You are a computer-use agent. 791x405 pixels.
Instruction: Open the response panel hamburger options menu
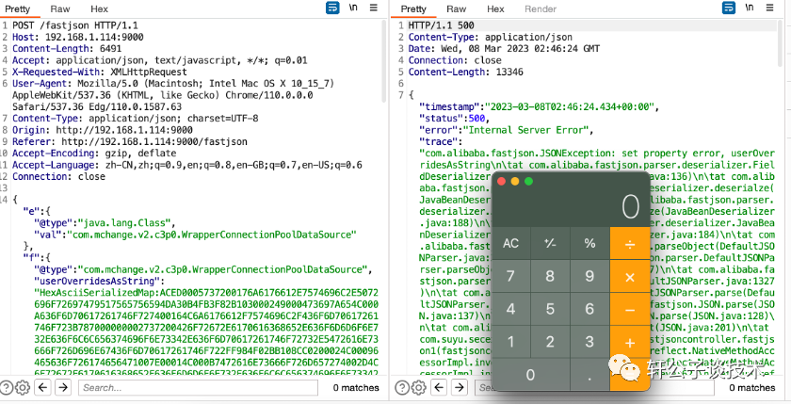point(770,8)
